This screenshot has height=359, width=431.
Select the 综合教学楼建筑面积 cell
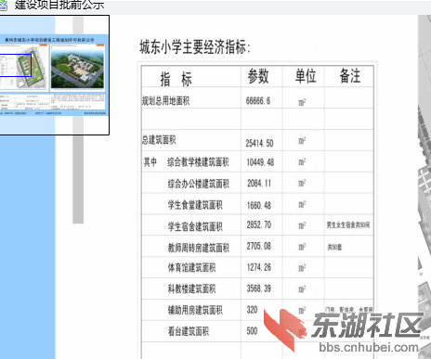tap(198, 162)
